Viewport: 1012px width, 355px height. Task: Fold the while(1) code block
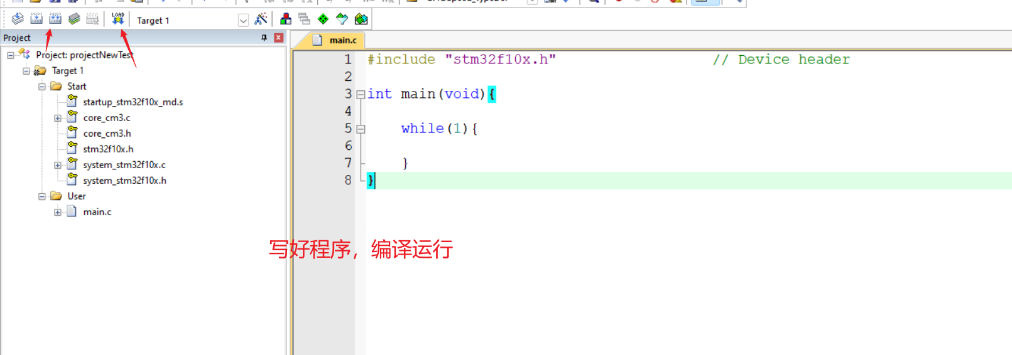pos(361,129)
